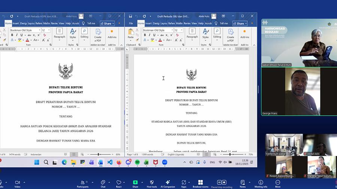Toggle Italic in left Word window
337x189 pixels.
16,35
